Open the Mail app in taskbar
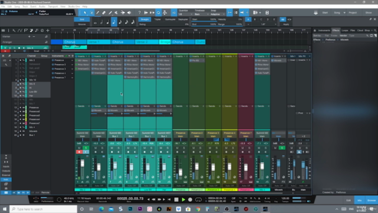This screenshot has width=378, height=213. point(111,209)
